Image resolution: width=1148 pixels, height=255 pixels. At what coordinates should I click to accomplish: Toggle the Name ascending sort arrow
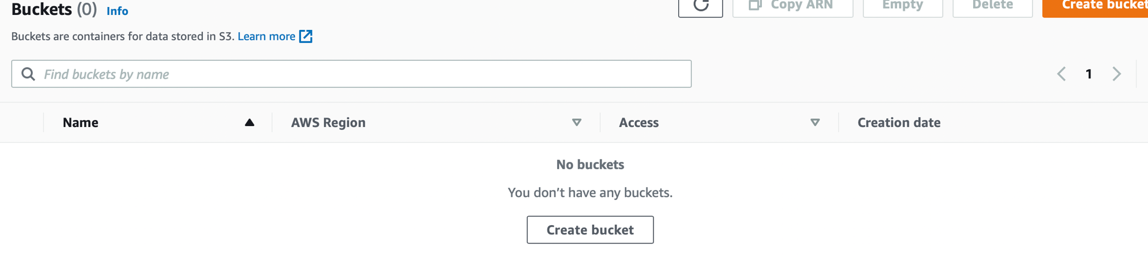tap(250, 123)
